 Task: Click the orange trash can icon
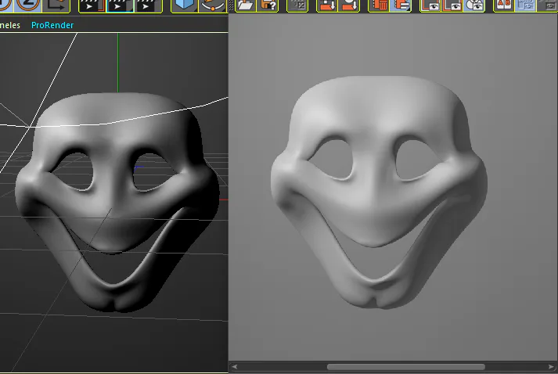click(379, 5)
